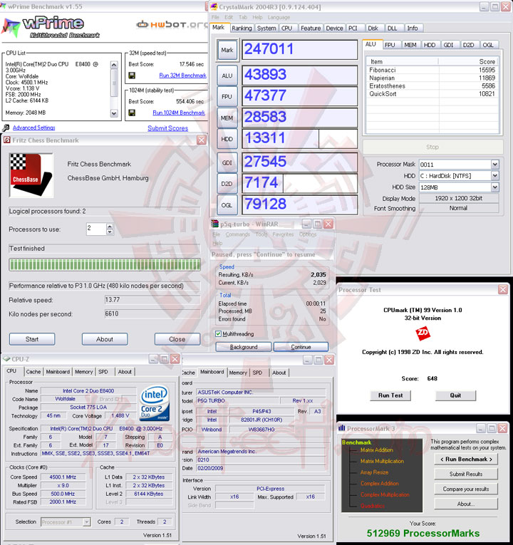
Task: Open the Processor #1 Selection dropdown in CPU-Z
Action: tap(87, 521)
